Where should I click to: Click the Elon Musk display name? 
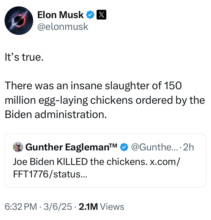pyautogui.click(x=60, y=15)
